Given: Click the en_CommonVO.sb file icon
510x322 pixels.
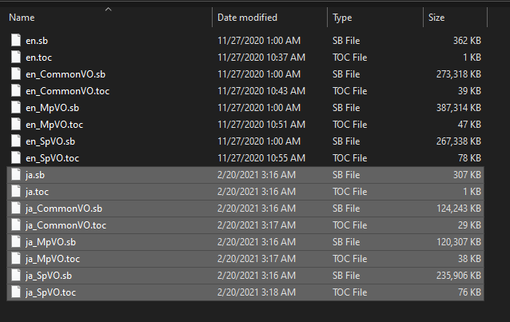Looking at the screenshot, I should click(16, 74).
